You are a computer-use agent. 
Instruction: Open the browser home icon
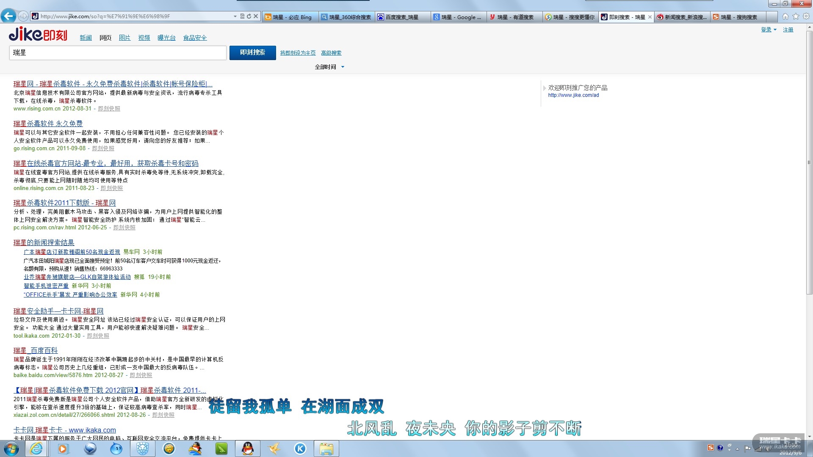pos(785,17)
